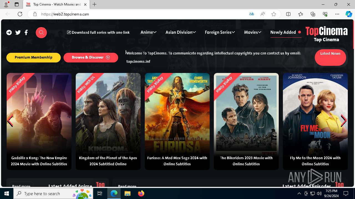Click the Windows taskbar search box
355x199 pixels.
(x=54, y=193)
